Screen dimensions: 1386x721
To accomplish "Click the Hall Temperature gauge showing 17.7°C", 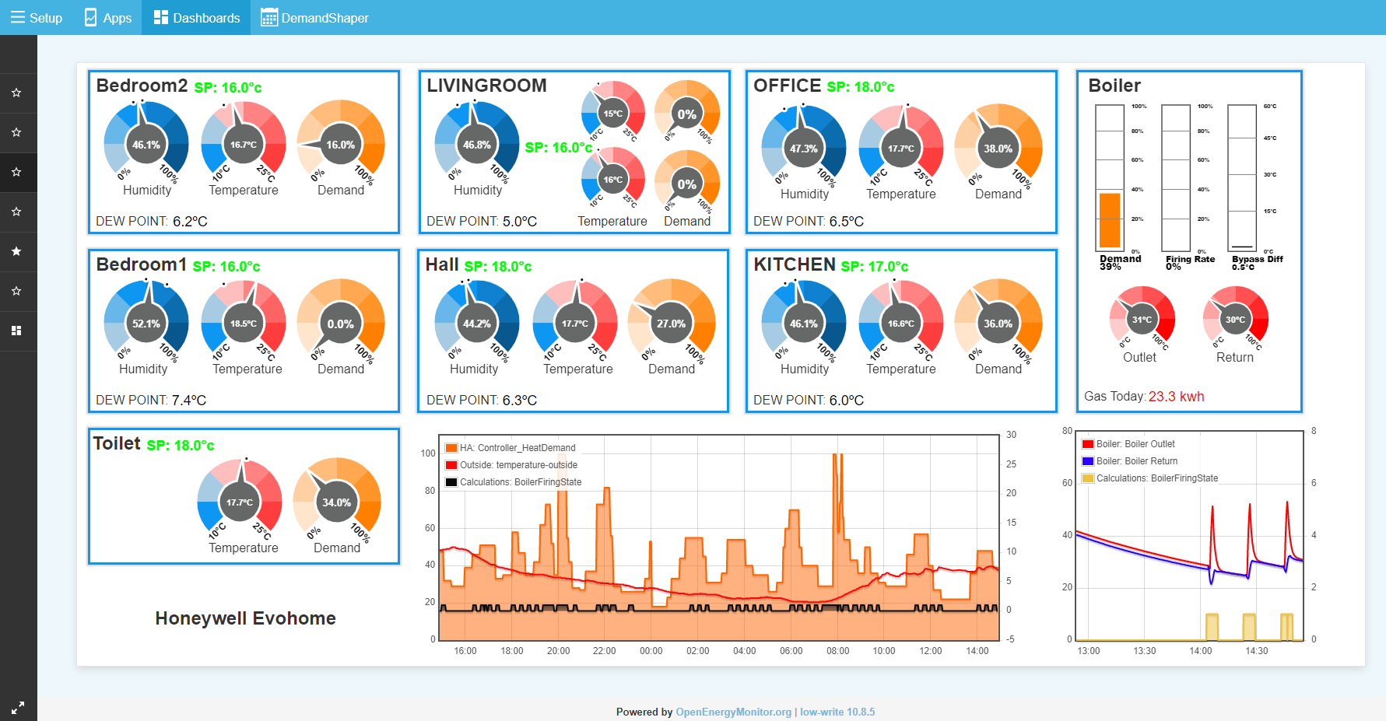I will coord(575,324).
